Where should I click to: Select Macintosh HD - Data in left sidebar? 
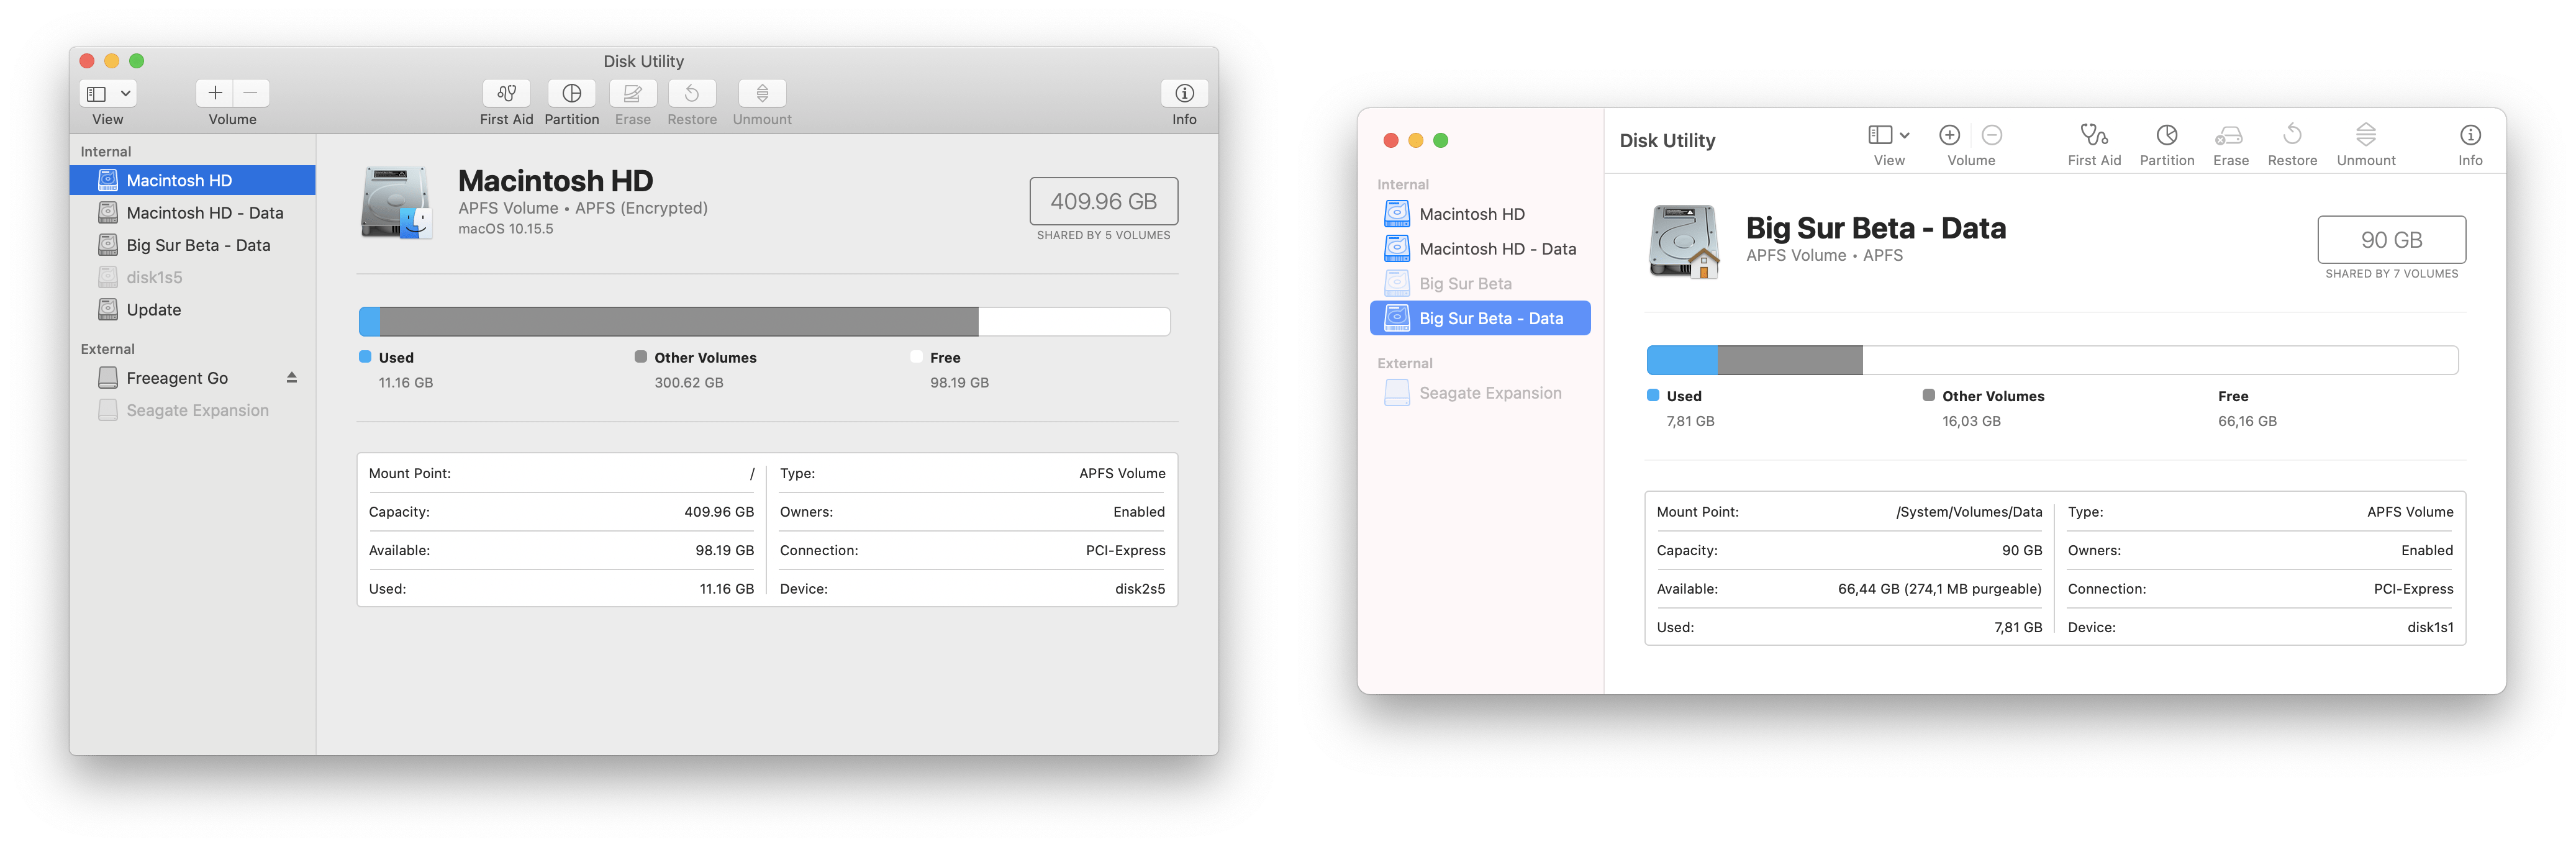coord(193,213)
